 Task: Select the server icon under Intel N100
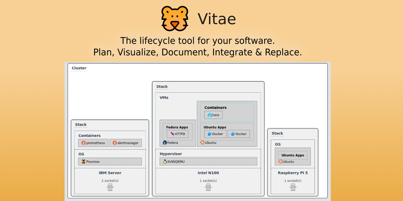tap(208, 187)
